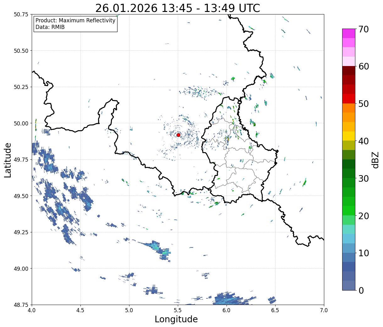Click the 50 colorbar tick label
The image size is (383, 327).
click(364, 104)
